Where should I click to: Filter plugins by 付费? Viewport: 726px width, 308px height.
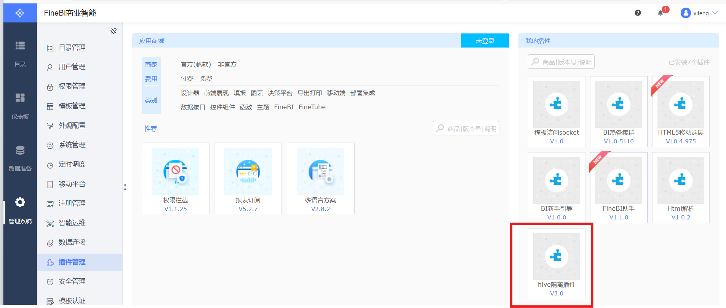pyautogui.click(x=187, y=78)
